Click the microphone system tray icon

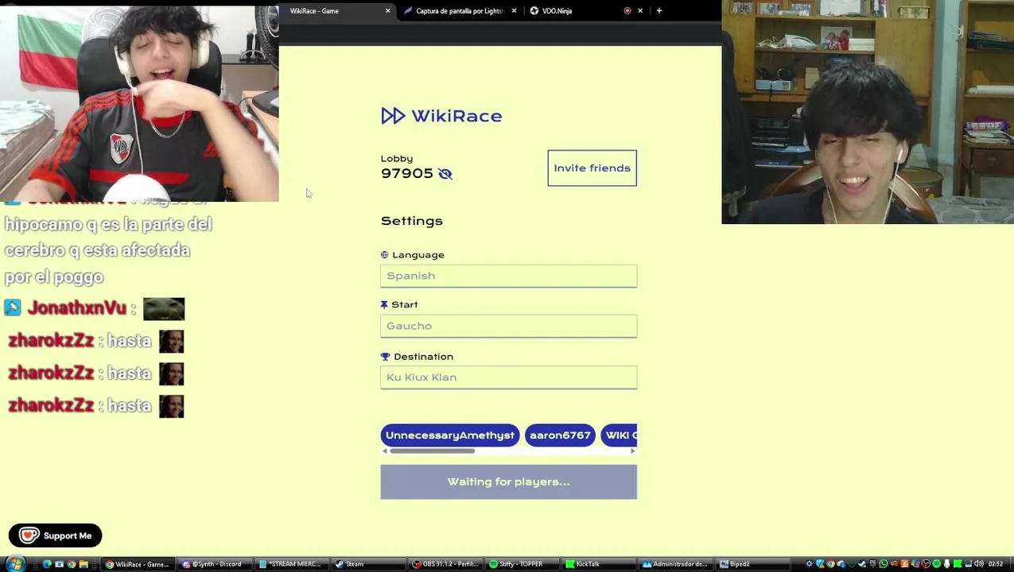coord(948,564)
